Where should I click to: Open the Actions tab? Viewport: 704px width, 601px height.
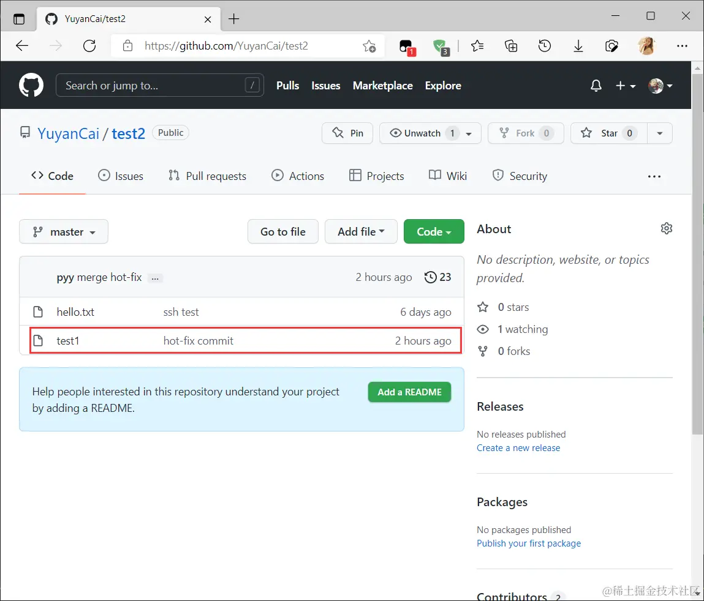pos(298,176)
